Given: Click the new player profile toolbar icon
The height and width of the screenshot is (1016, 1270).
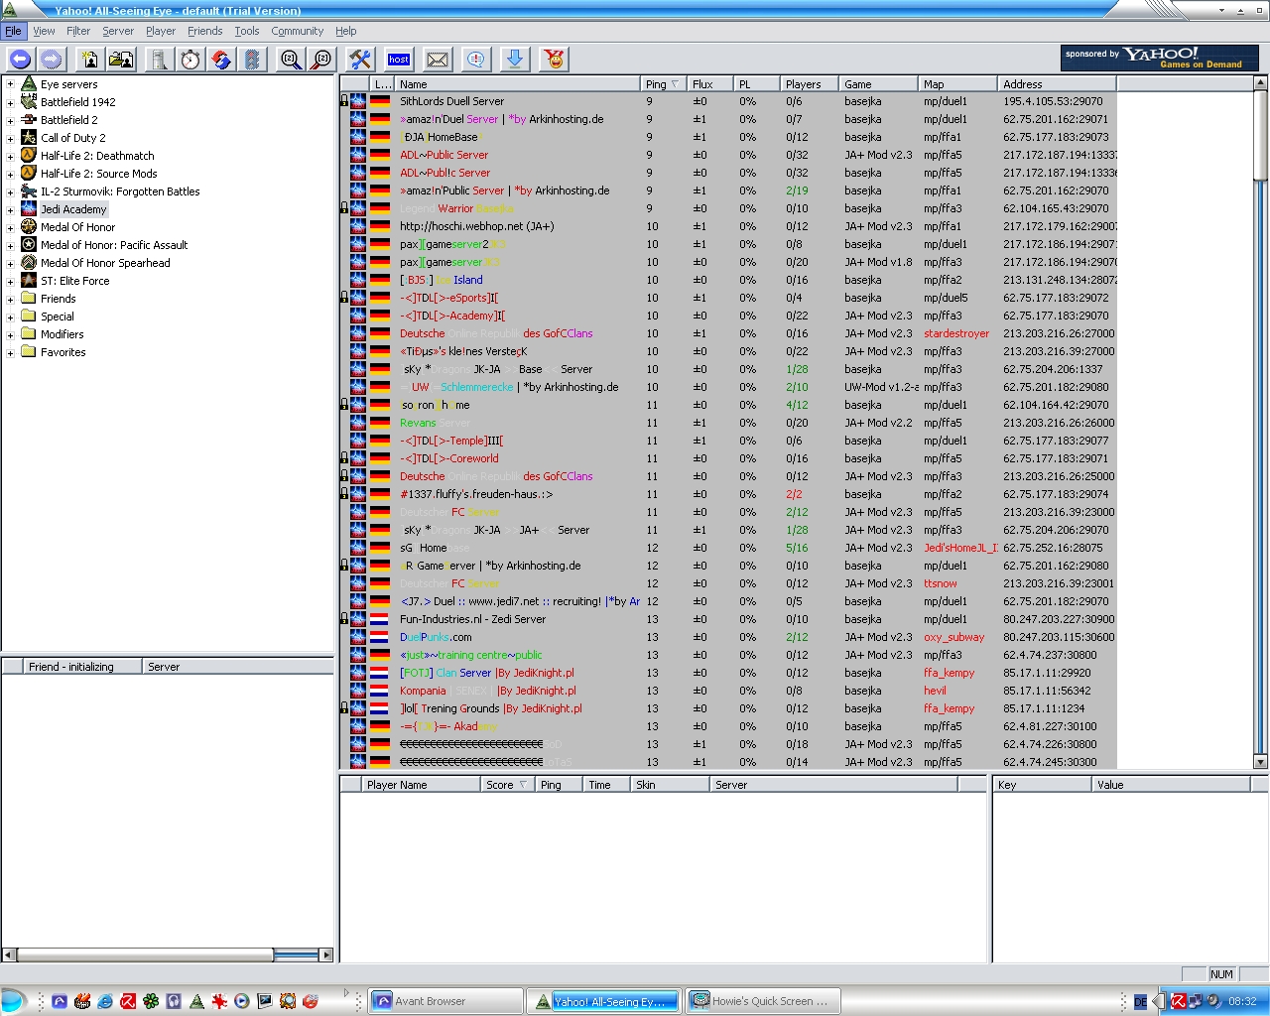Looking at the screenshot, I should pos(89,60).
